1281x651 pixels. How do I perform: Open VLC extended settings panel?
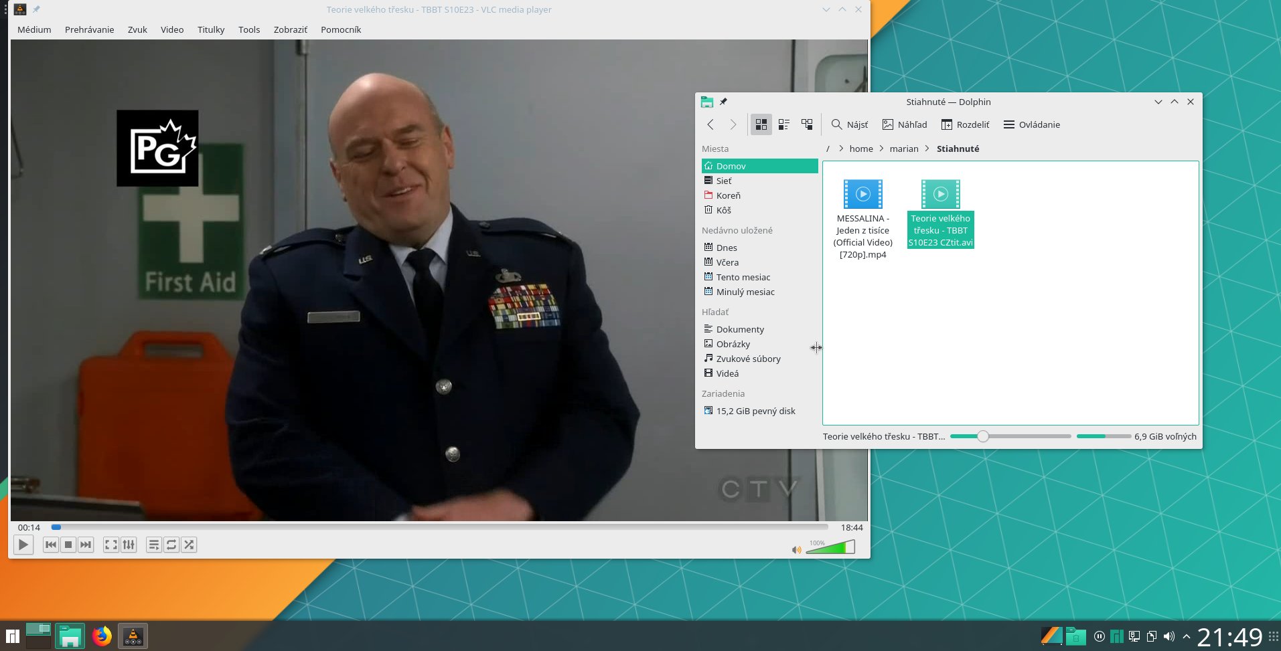tap(129, 545)
